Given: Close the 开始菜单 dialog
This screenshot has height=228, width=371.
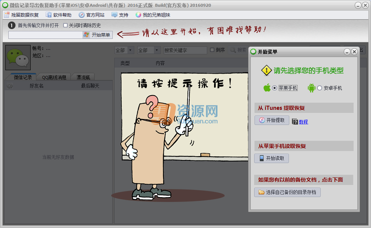Looking at the screenshot, I should click(354, 52).
